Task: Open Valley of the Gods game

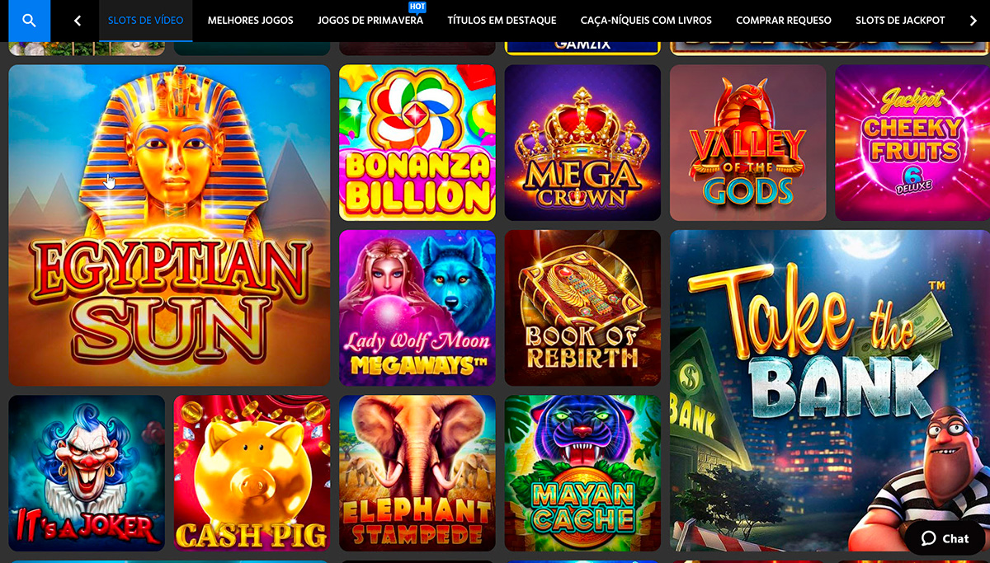Action: tap(748, 143)
